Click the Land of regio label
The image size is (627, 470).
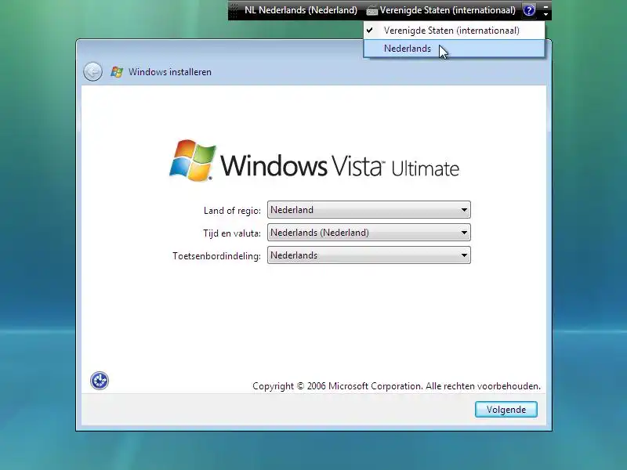click(x=232, y=211)
